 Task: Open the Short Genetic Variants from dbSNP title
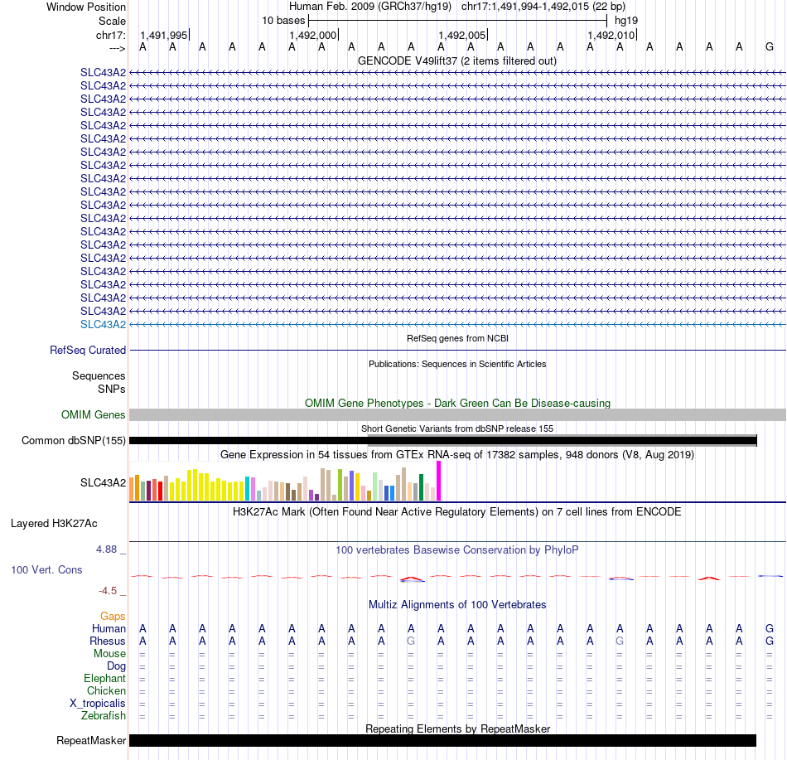(x=457, y=428)
